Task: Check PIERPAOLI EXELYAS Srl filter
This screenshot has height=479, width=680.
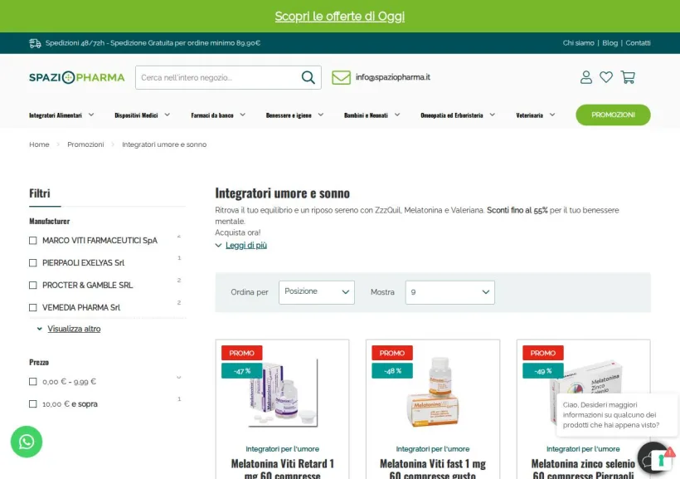Action: coord(33,262)
